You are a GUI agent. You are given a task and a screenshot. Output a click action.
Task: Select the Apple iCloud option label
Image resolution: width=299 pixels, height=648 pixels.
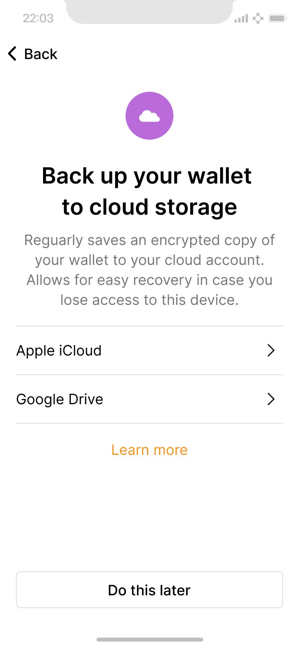coord(59,351)
